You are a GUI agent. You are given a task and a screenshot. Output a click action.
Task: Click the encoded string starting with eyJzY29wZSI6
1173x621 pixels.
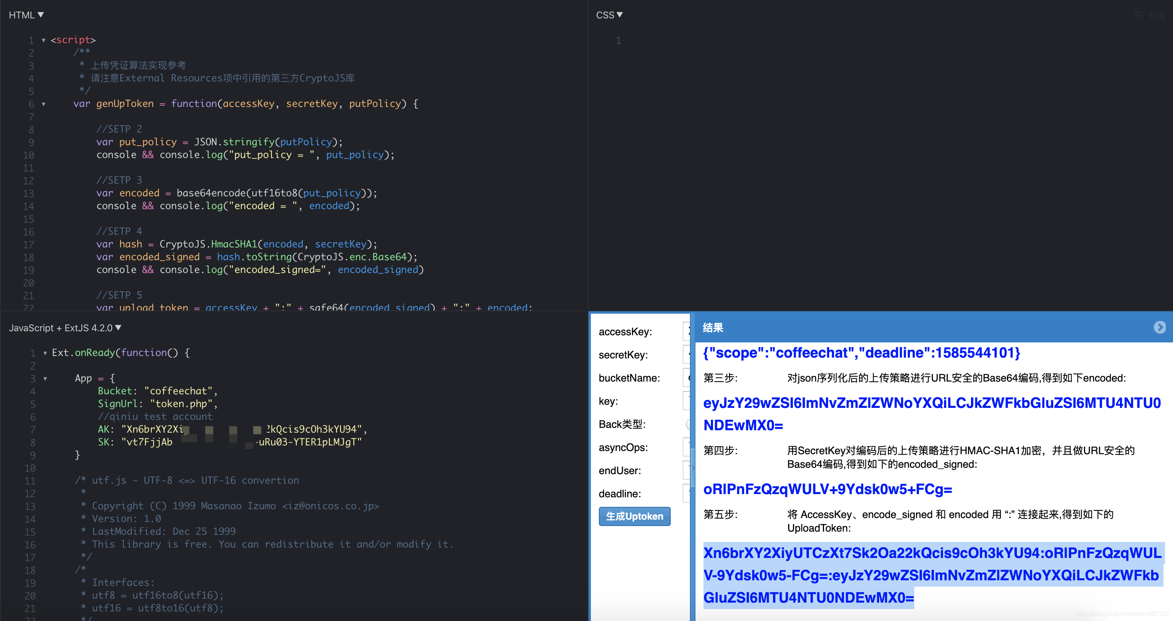coord(932,414)
